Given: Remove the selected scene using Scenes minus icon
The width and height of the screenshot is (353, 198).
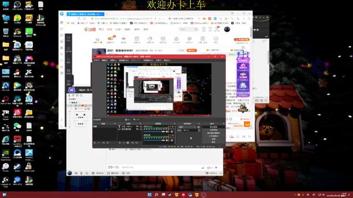Looking at the screenshot, I should (x=98, y=143).
